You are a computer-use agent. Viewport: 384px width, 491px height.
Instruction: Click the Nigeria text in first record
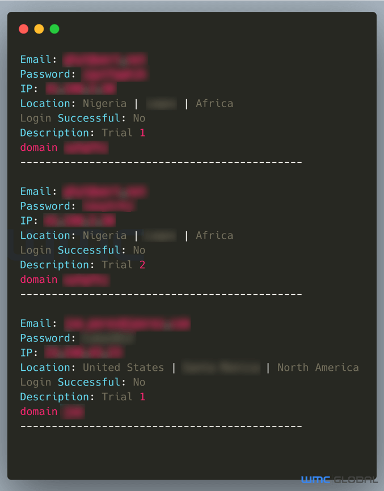coord(104,104)
